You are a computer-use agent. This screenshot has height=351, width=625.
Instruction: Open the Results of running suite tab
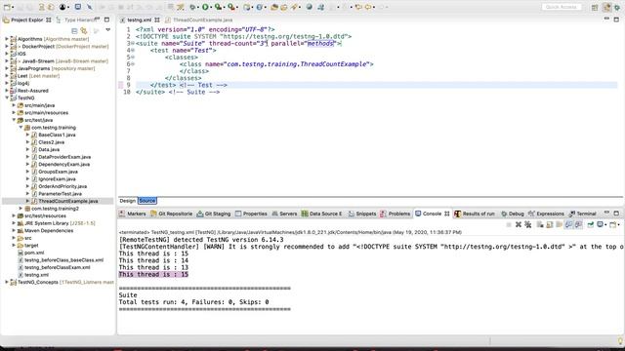tap(475, 214)
